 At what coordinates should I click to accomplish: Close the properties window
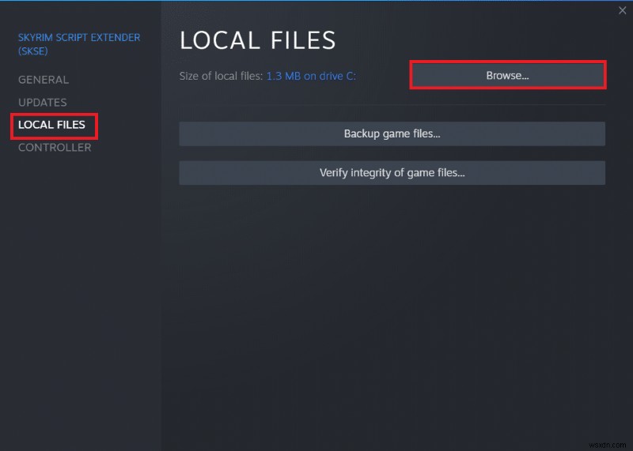[x=622, y=10]
